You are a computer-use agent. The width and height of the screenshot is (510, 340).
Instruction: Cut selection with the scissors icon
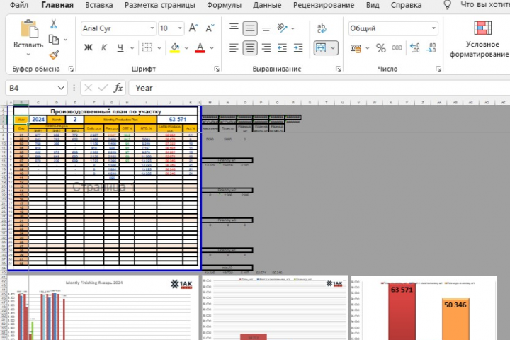[54, 24]
